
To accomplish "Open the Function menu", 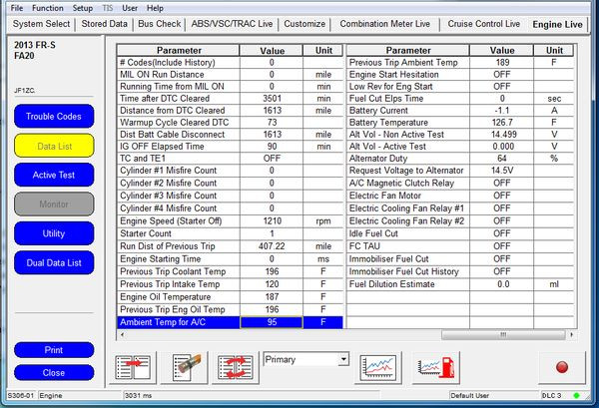I will pos(47,7).
